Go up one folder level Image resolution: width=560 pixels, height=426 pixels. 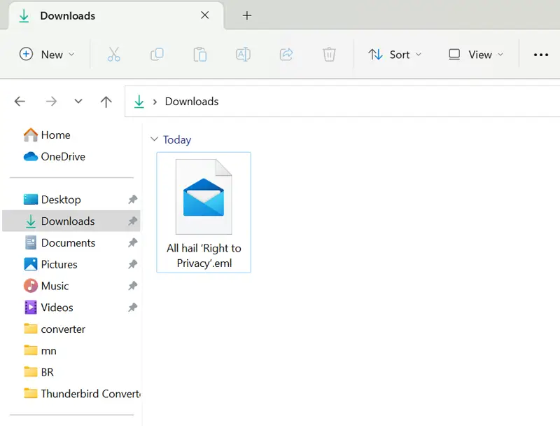pos(106,102)
